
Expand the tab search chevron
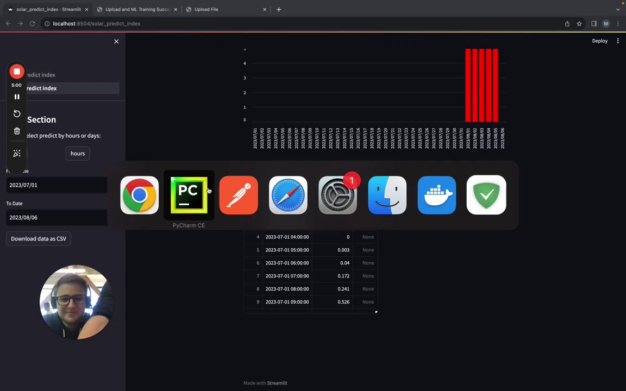point(618,9)
